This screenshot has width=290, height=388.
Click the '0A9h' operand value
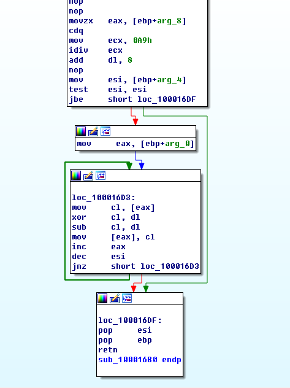tap(142, 41)
